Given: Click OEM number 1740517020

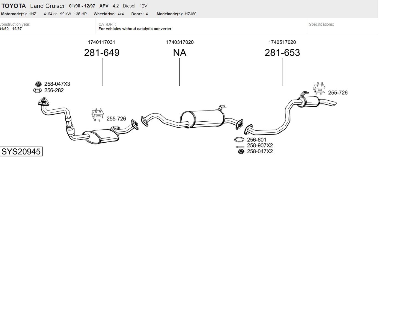Looking at the screenshot, I should tap(282, 42).
